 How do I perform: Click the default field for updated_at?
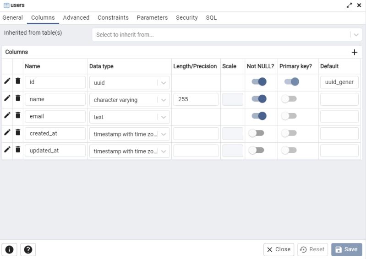(x=339, y=151)
